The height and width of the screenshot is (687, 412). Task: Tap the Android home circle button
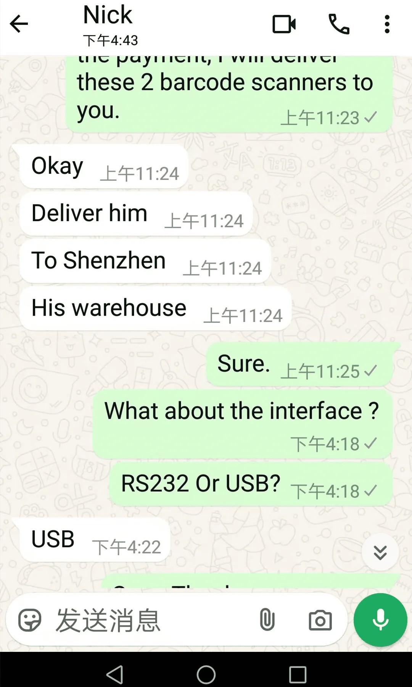(x=206, y=674)
